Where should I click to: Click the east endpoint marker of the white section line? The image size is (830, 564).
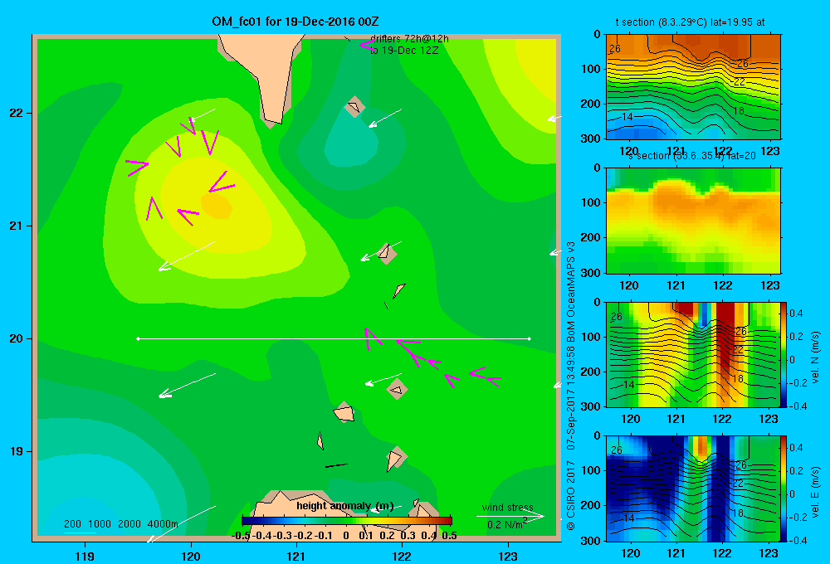(530, 338)
